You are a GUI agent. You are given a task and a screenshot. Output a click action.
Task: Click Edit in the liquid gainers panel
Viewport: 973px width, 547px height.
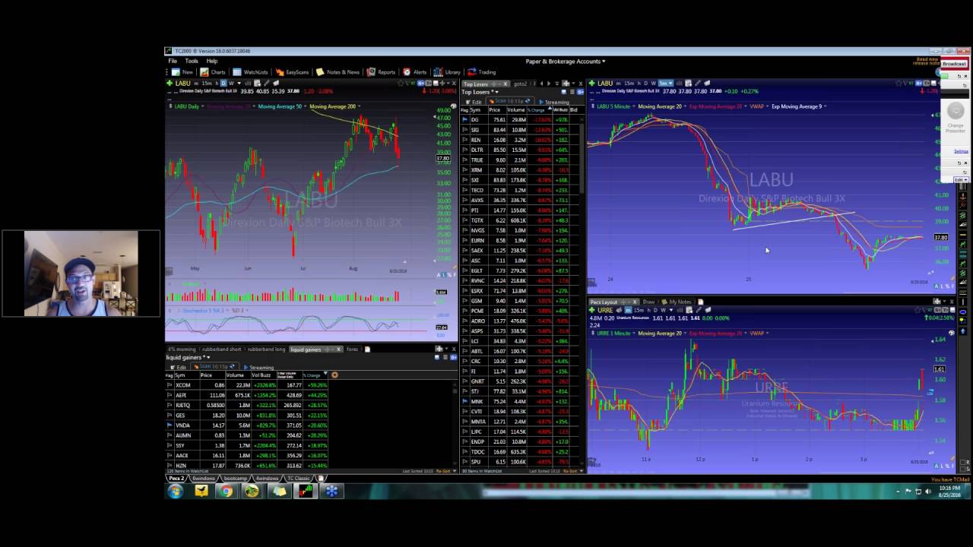179,367
